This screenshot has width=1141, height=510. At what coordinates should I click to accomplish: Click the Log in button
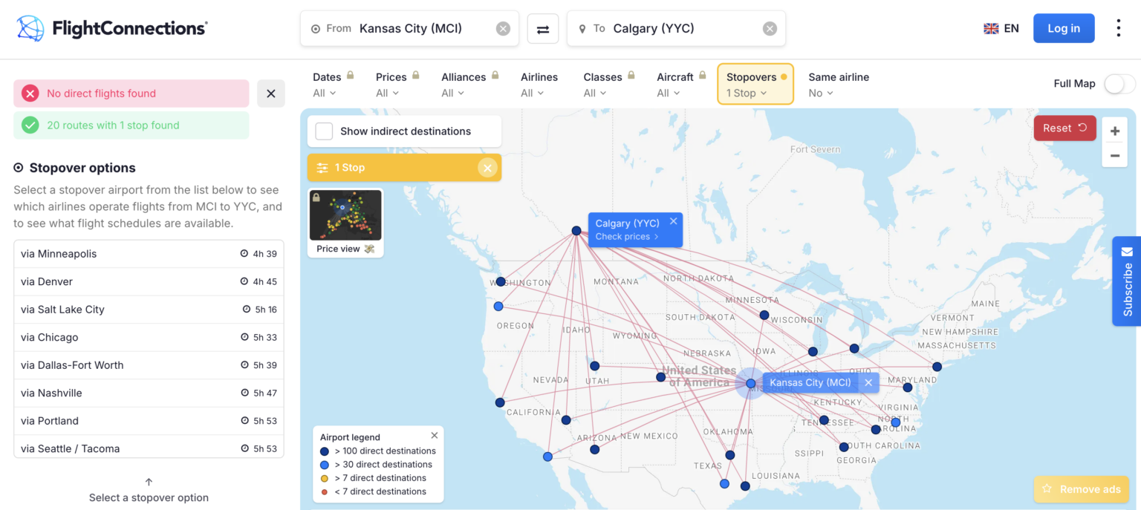[1064, 27]
